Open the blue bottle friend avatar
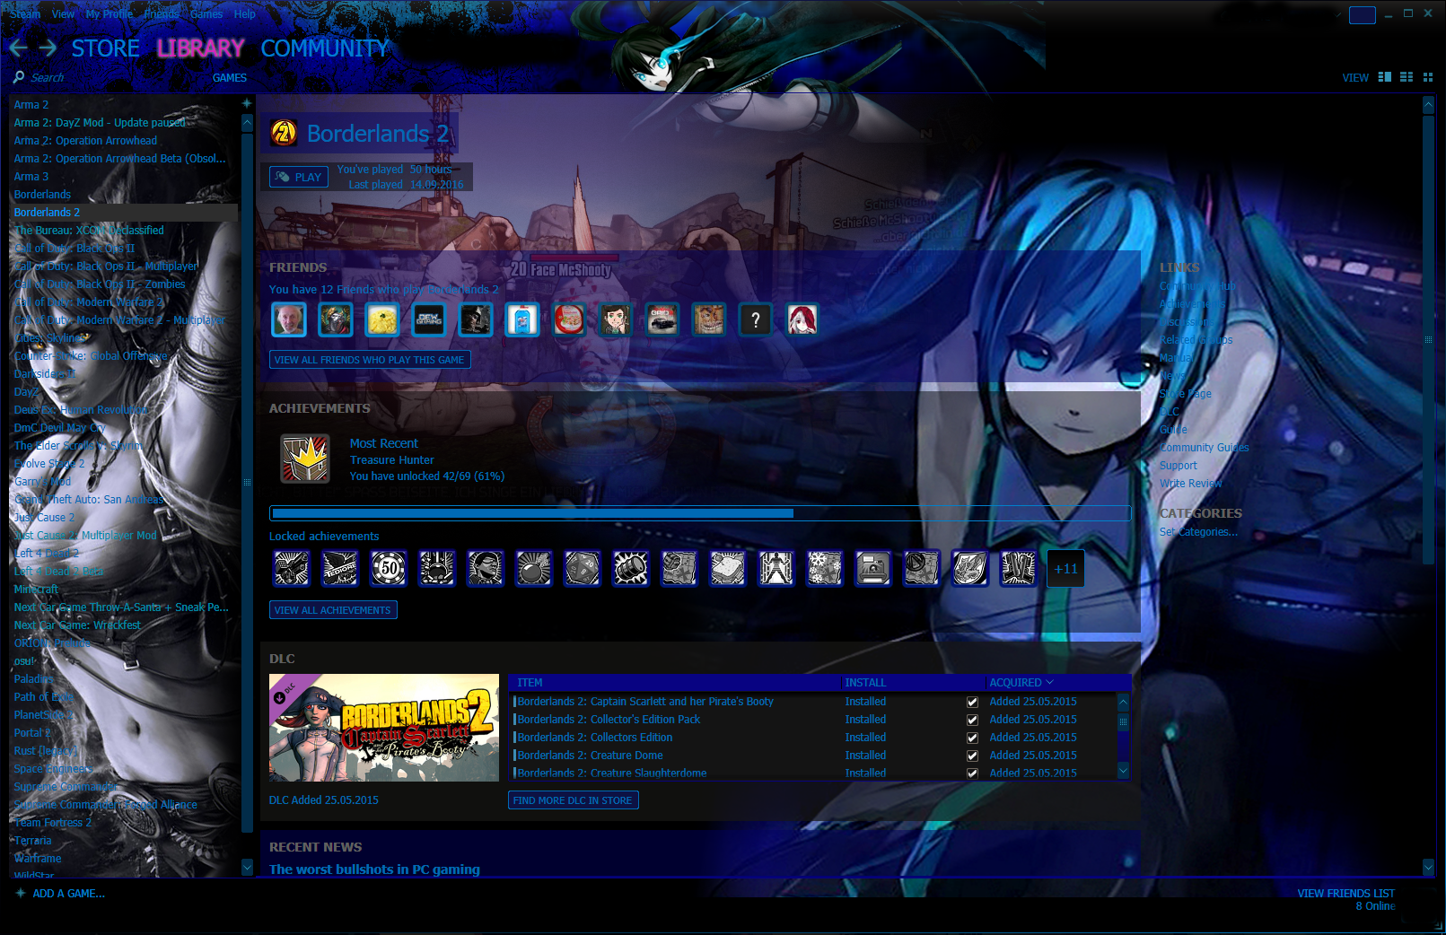1446x935 pixels. (522, 319)
